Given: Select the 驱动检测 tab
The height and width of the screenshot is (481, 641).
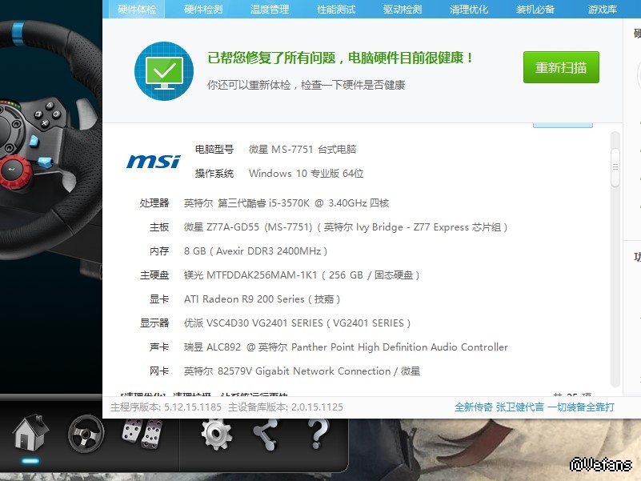Looking at the screenshot, I should tap(402, 10).
